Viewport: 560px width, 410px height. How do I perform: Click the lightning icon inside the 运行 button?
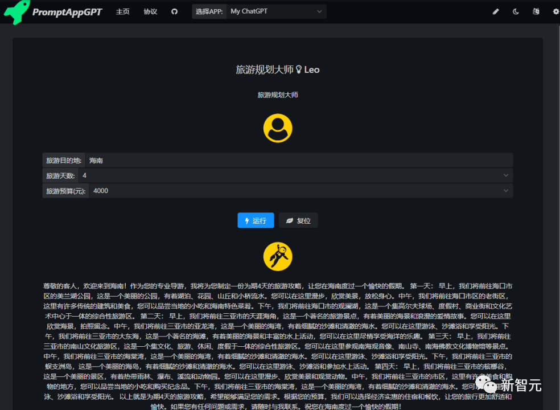(247, 220)
